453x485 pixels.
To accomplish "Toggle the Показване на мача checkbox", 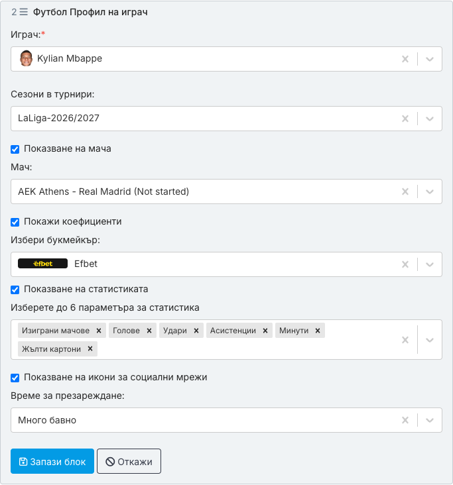I will point(15,149).
